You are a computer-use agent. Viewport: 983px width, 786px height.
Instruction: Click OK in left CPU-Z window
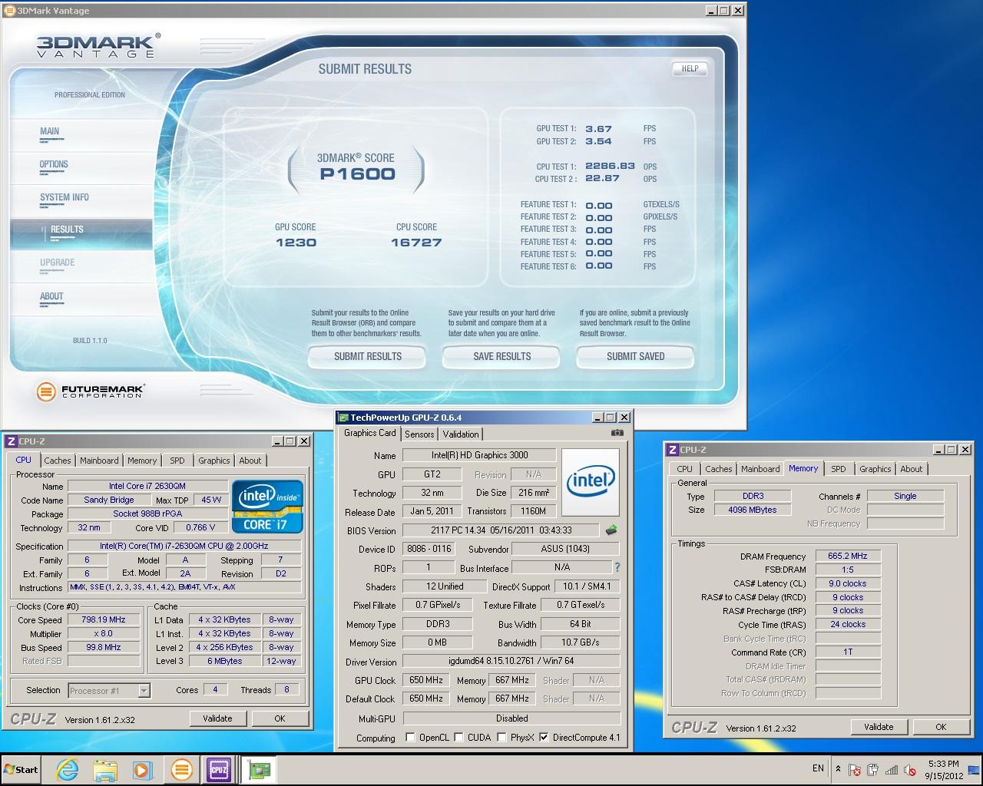(x=280, y=718)
